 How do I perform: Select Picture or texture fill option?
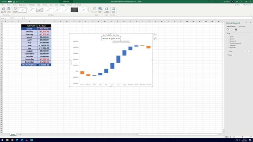(x=229, y=43)
